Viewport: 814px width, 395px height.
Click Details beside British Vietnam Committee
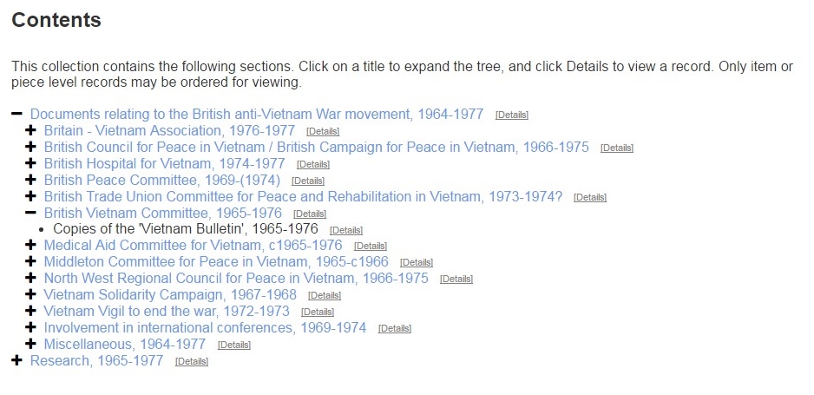click(310, 214)
